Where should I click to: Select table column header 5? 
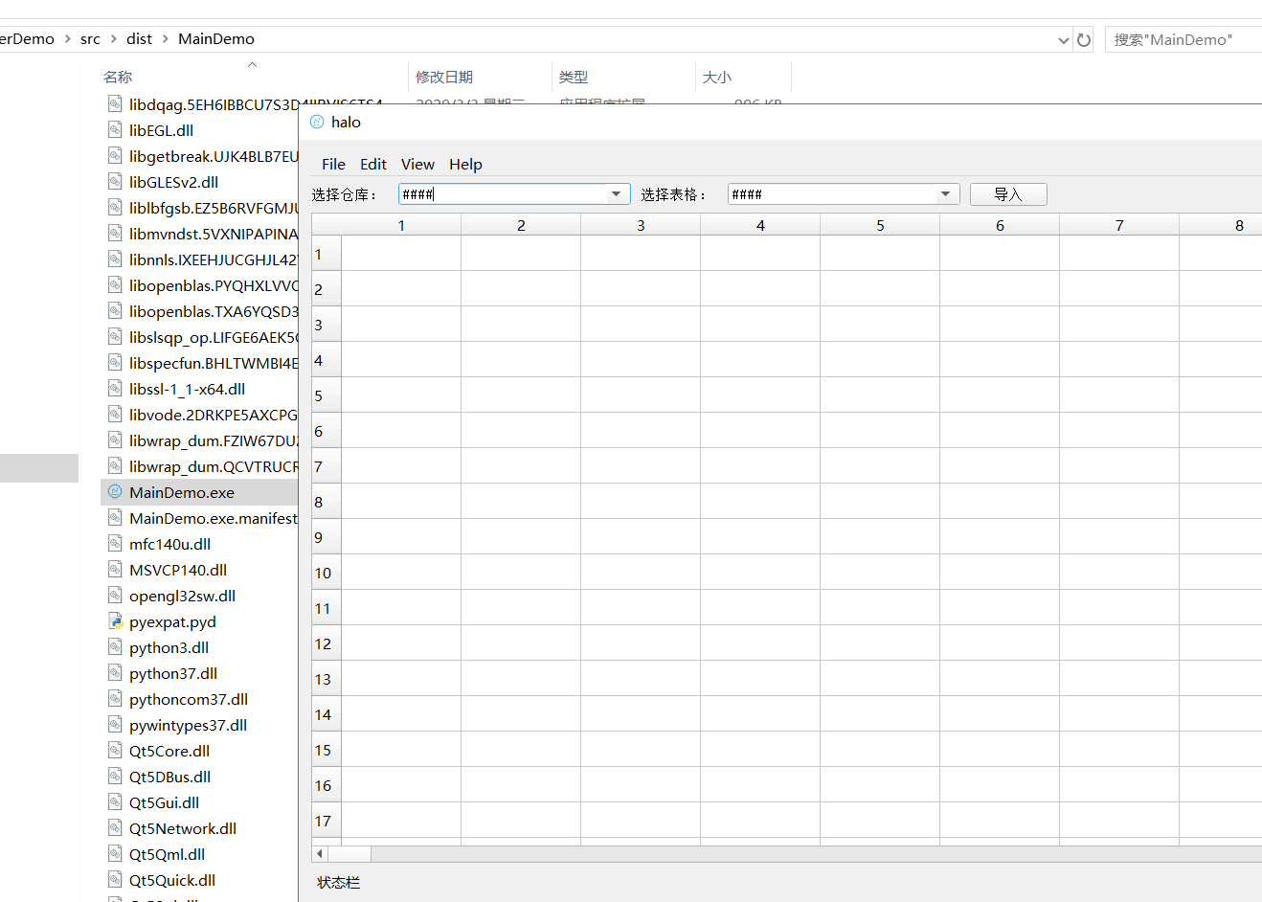coord(880,225)
